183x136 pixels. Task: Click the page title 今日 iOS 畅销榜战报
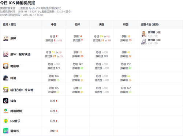(x=18, y=3)
